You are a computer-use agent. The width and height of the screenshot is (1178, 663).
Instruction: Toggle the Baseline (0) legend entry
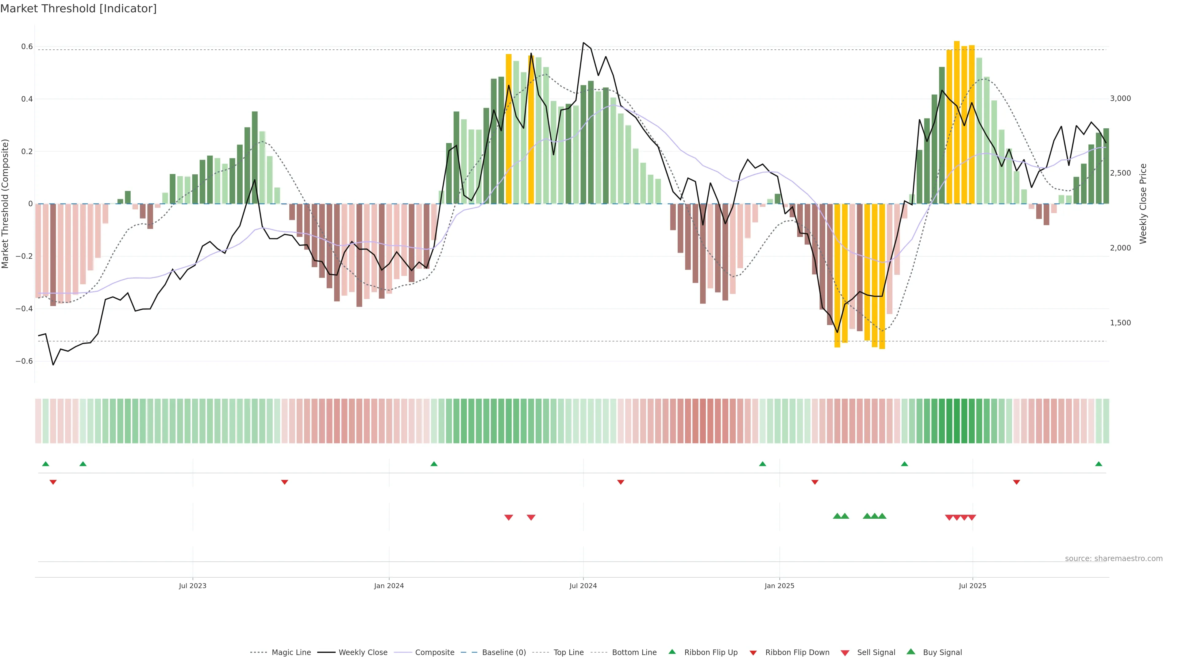coord(504,653)
